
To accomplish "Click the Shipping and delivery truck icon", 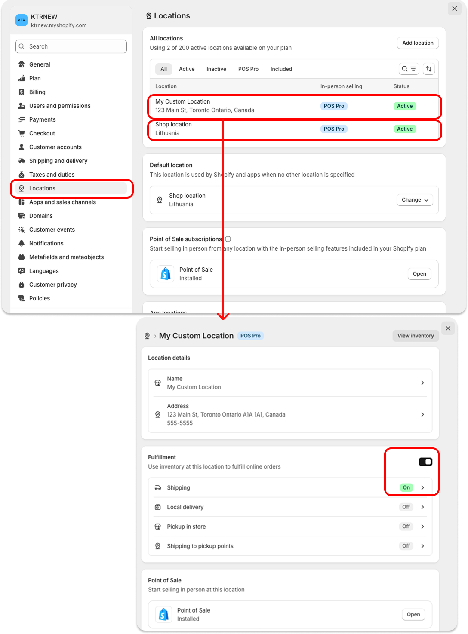I will pos(22,161).
